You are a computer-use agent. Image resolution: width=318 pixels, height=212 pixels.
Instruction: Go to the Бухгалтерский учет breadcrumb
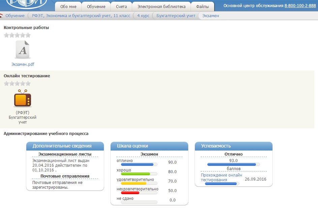tap(176, 16)
